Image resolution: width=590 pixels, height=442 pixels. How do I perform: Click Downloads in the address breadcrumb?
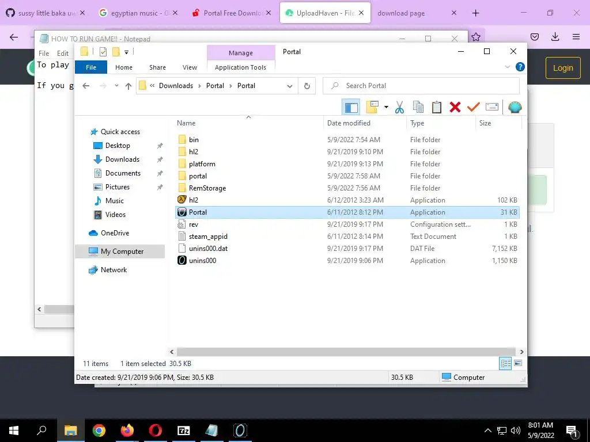pos(176,86)
